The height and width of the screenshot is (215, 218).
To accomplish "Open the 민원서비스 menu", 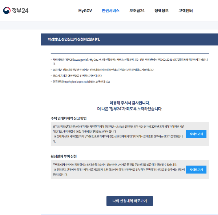I will (x=110, y=11).
